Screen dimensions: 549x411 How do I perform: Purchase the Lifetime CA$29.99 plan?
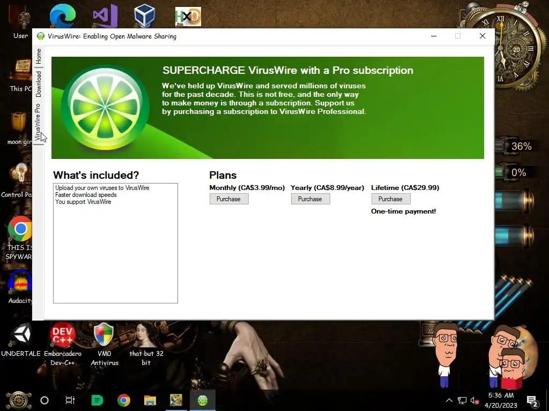coord(391,199)
